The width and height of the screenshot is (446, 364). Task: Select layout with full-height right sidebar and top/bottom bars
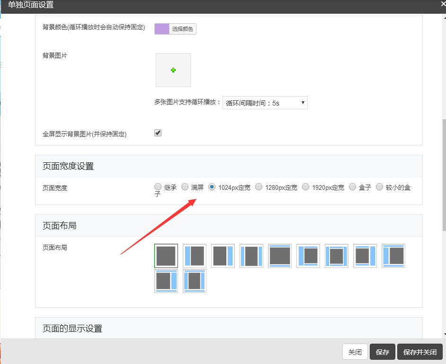(x=365, y=256)
